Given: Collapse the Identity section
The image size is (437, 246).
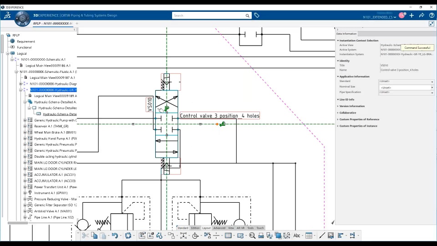Looking at the screenshot, I should (338, 61).
